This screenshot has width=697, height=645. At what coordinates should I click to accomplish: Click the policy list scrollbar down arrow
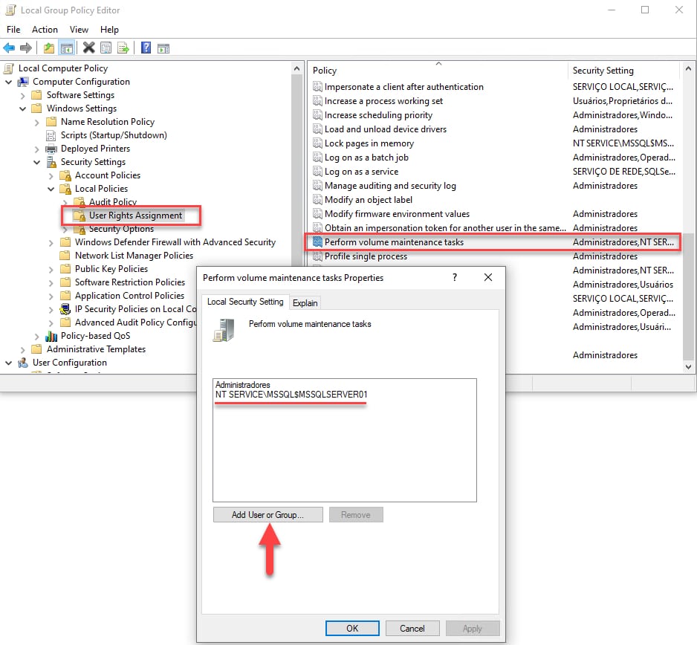pyautogui.click(x=688, y=367)
